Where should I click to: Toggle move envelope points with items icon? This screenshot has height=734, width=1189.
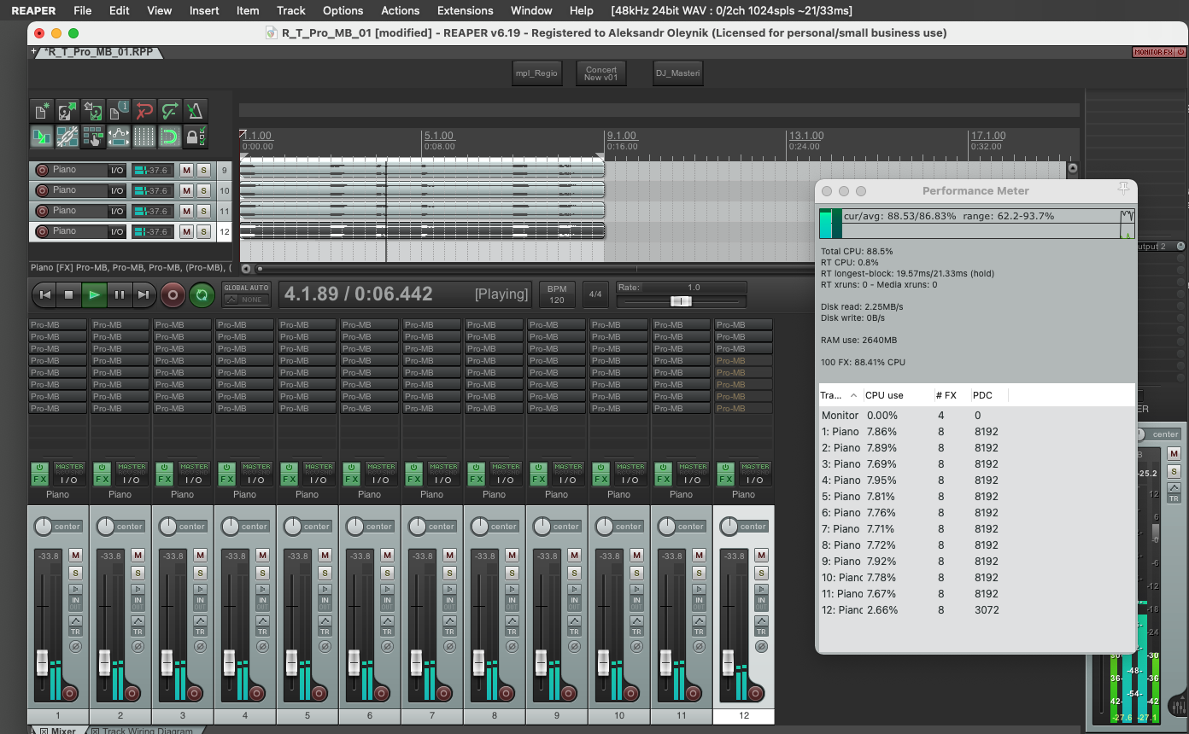tap(119, 137)
